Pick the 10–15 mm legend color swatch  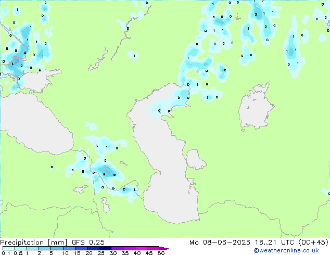(x=69, y=248)
